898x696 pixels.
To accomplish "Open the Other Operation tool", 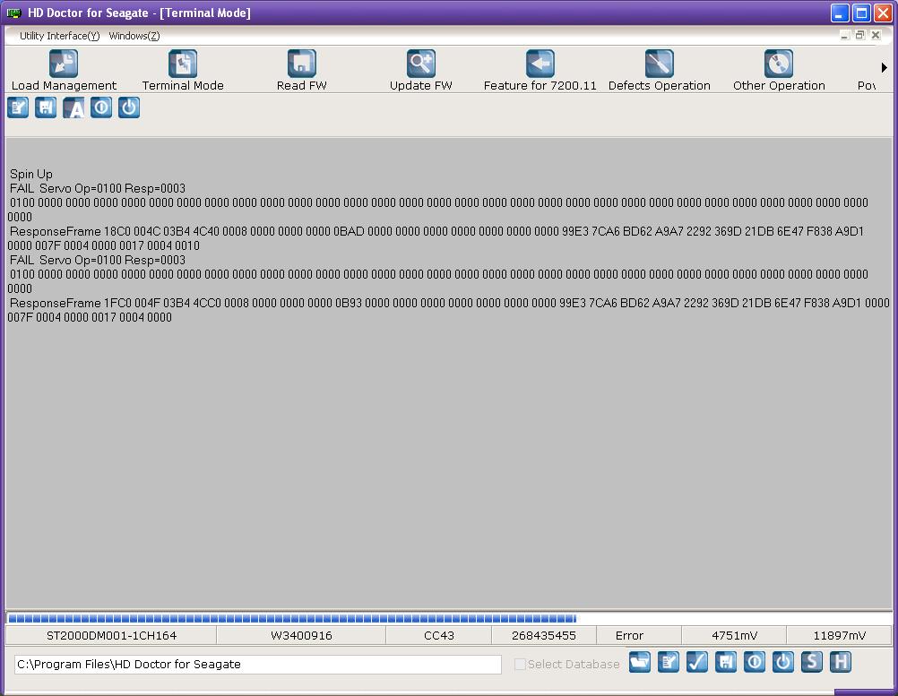I will (779, 71).
